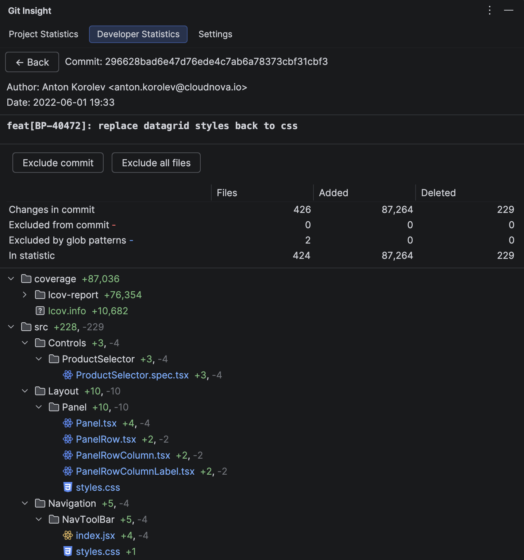Screen dimensions: 524x560
Task: Switch to the Project Statistics tab
Action: point(43,34)
